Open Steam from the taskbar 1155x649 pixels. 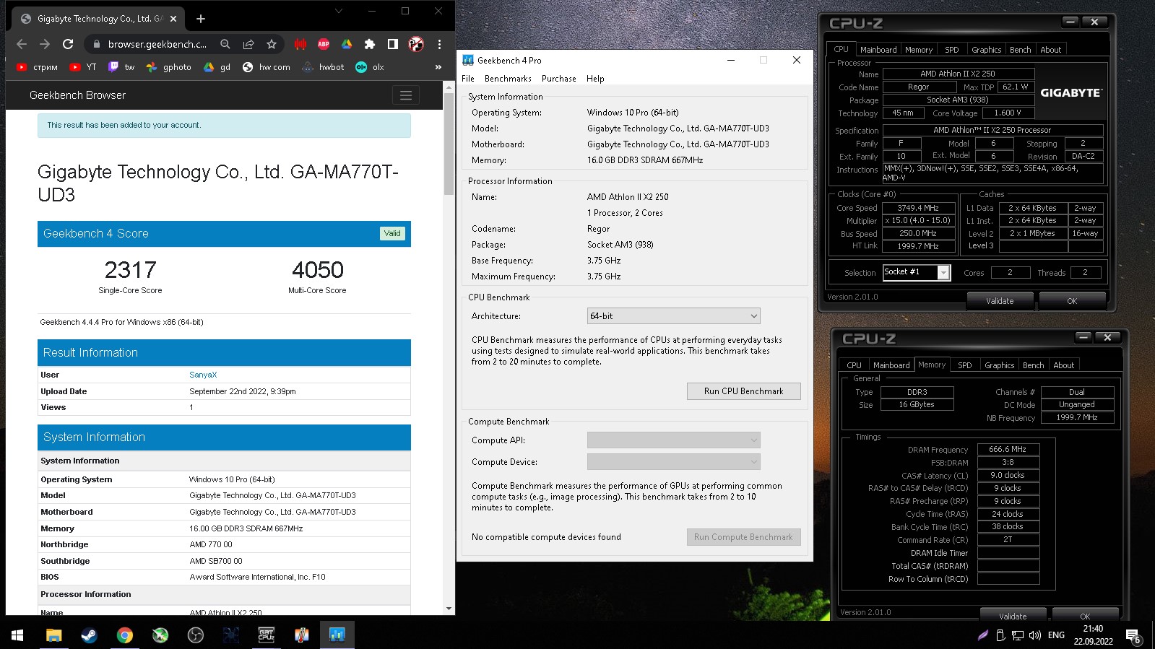click(89, 635)
